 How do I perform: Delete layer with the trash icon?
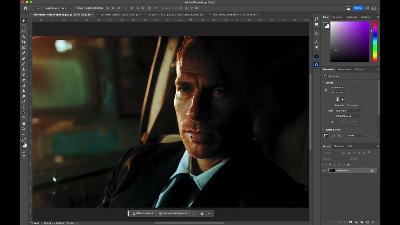(373, 222)
